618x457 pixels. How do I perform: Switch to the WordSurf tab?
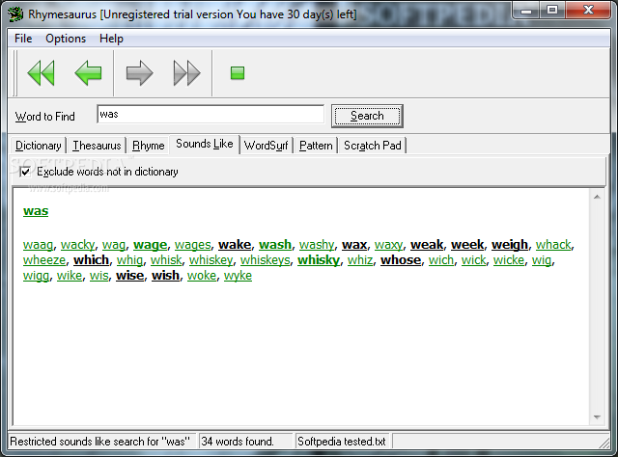267,146
